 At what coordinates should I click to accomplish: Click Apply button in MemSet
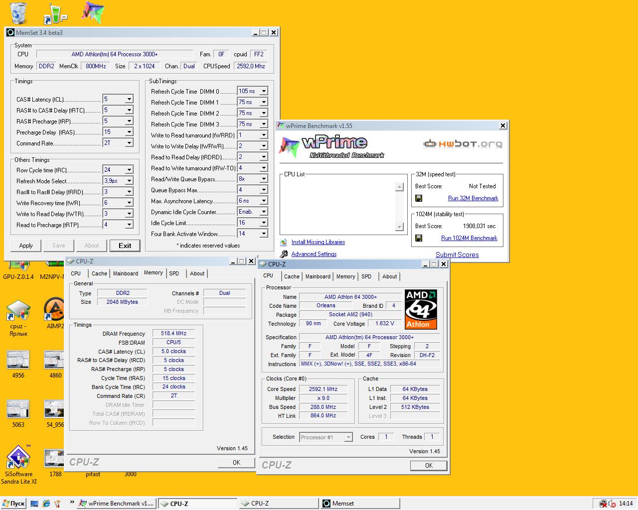pyautogui.click(x=26, y=246)
